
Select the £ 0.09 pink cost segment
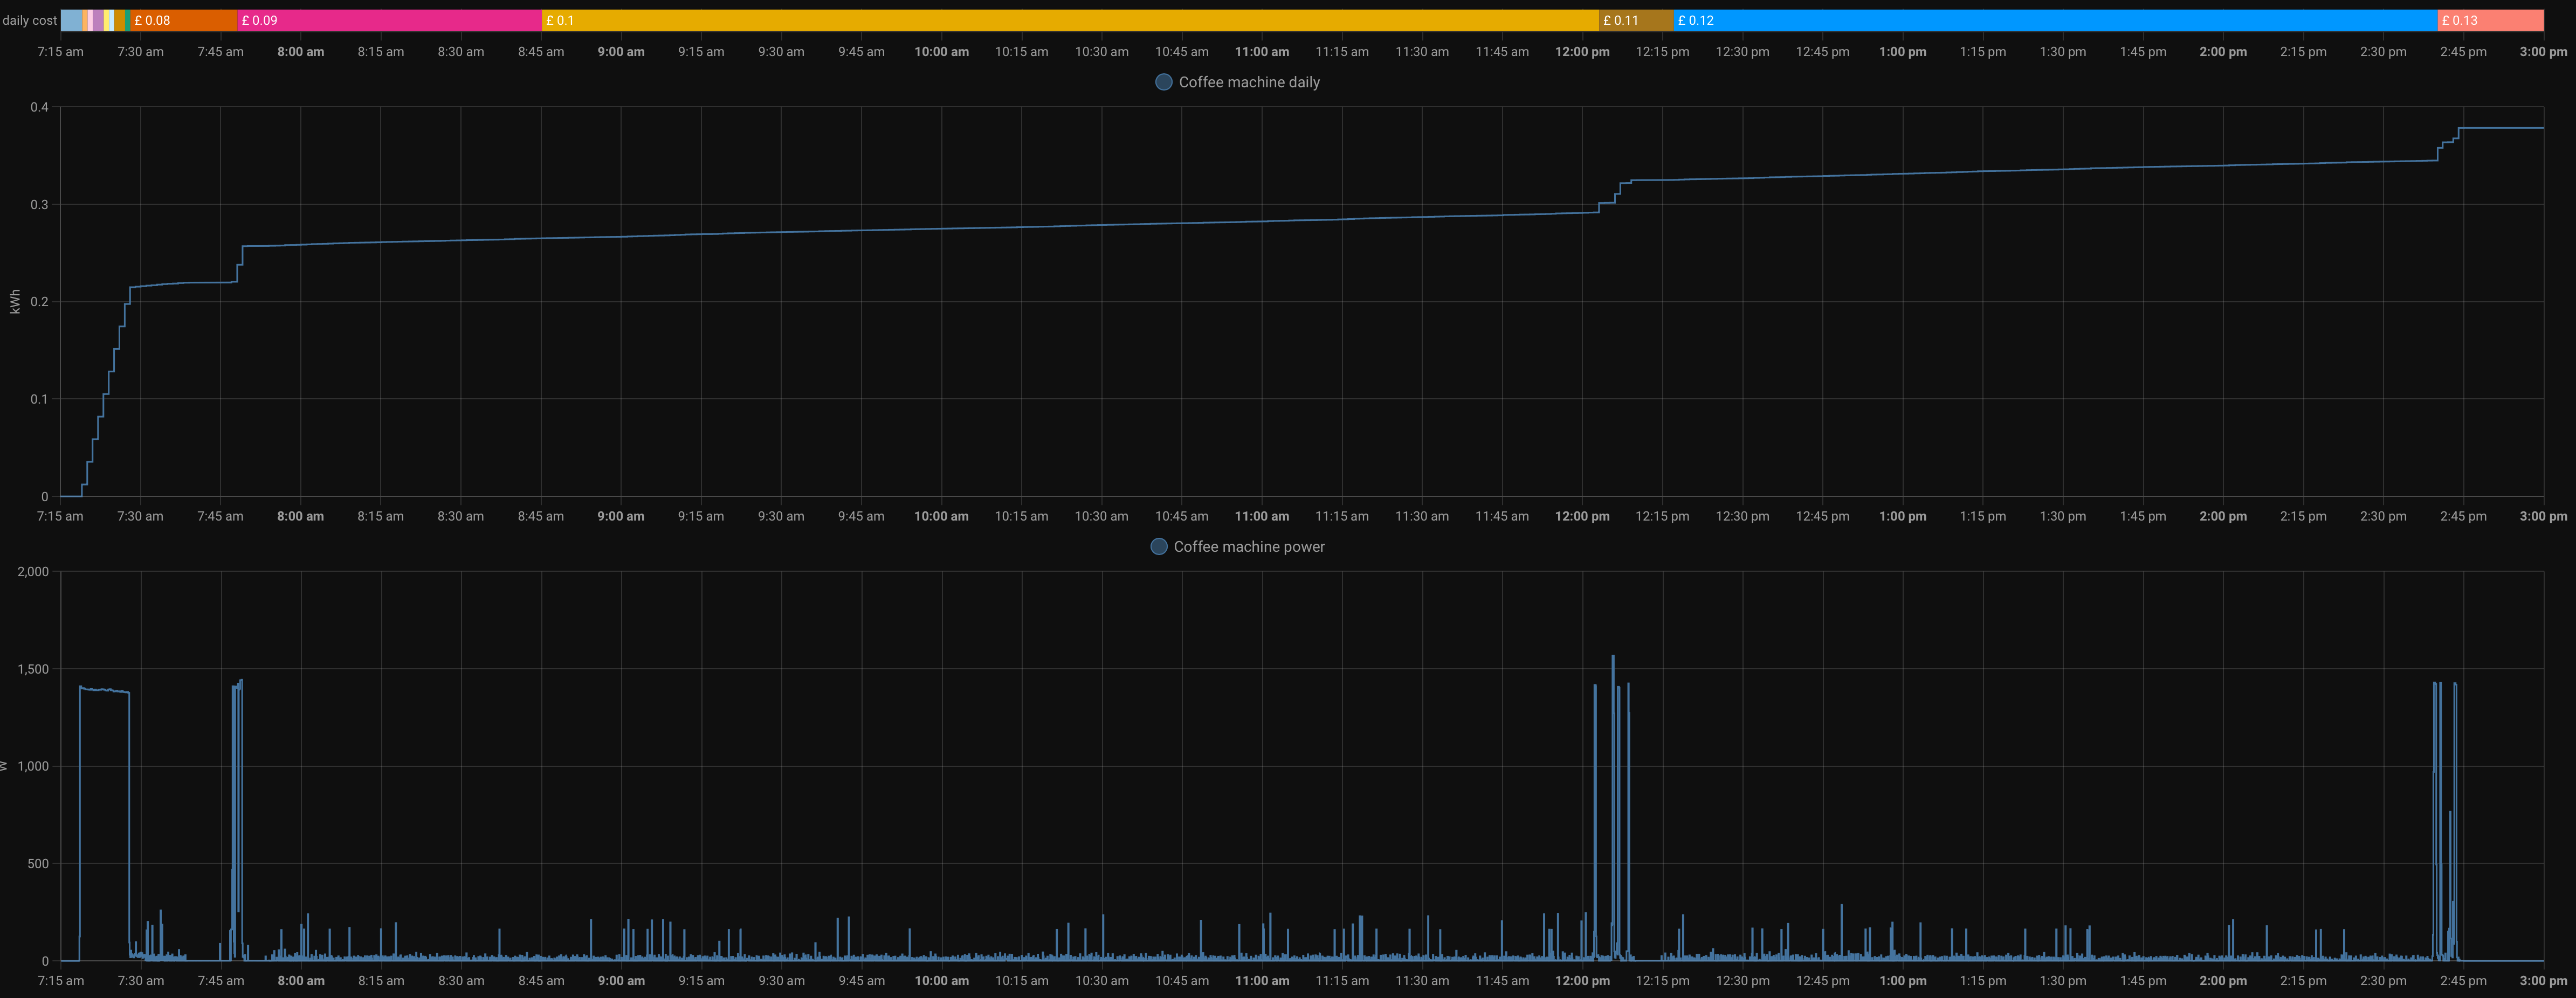click(x=389, y=20)
